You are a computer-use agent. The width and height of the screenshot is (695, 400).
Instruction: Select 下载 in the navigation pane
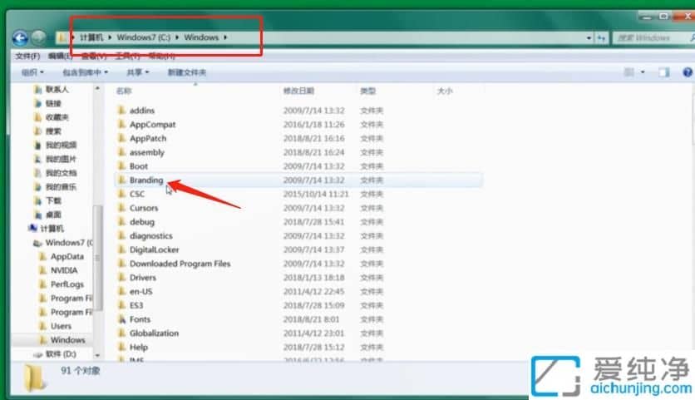click(53, 201)
